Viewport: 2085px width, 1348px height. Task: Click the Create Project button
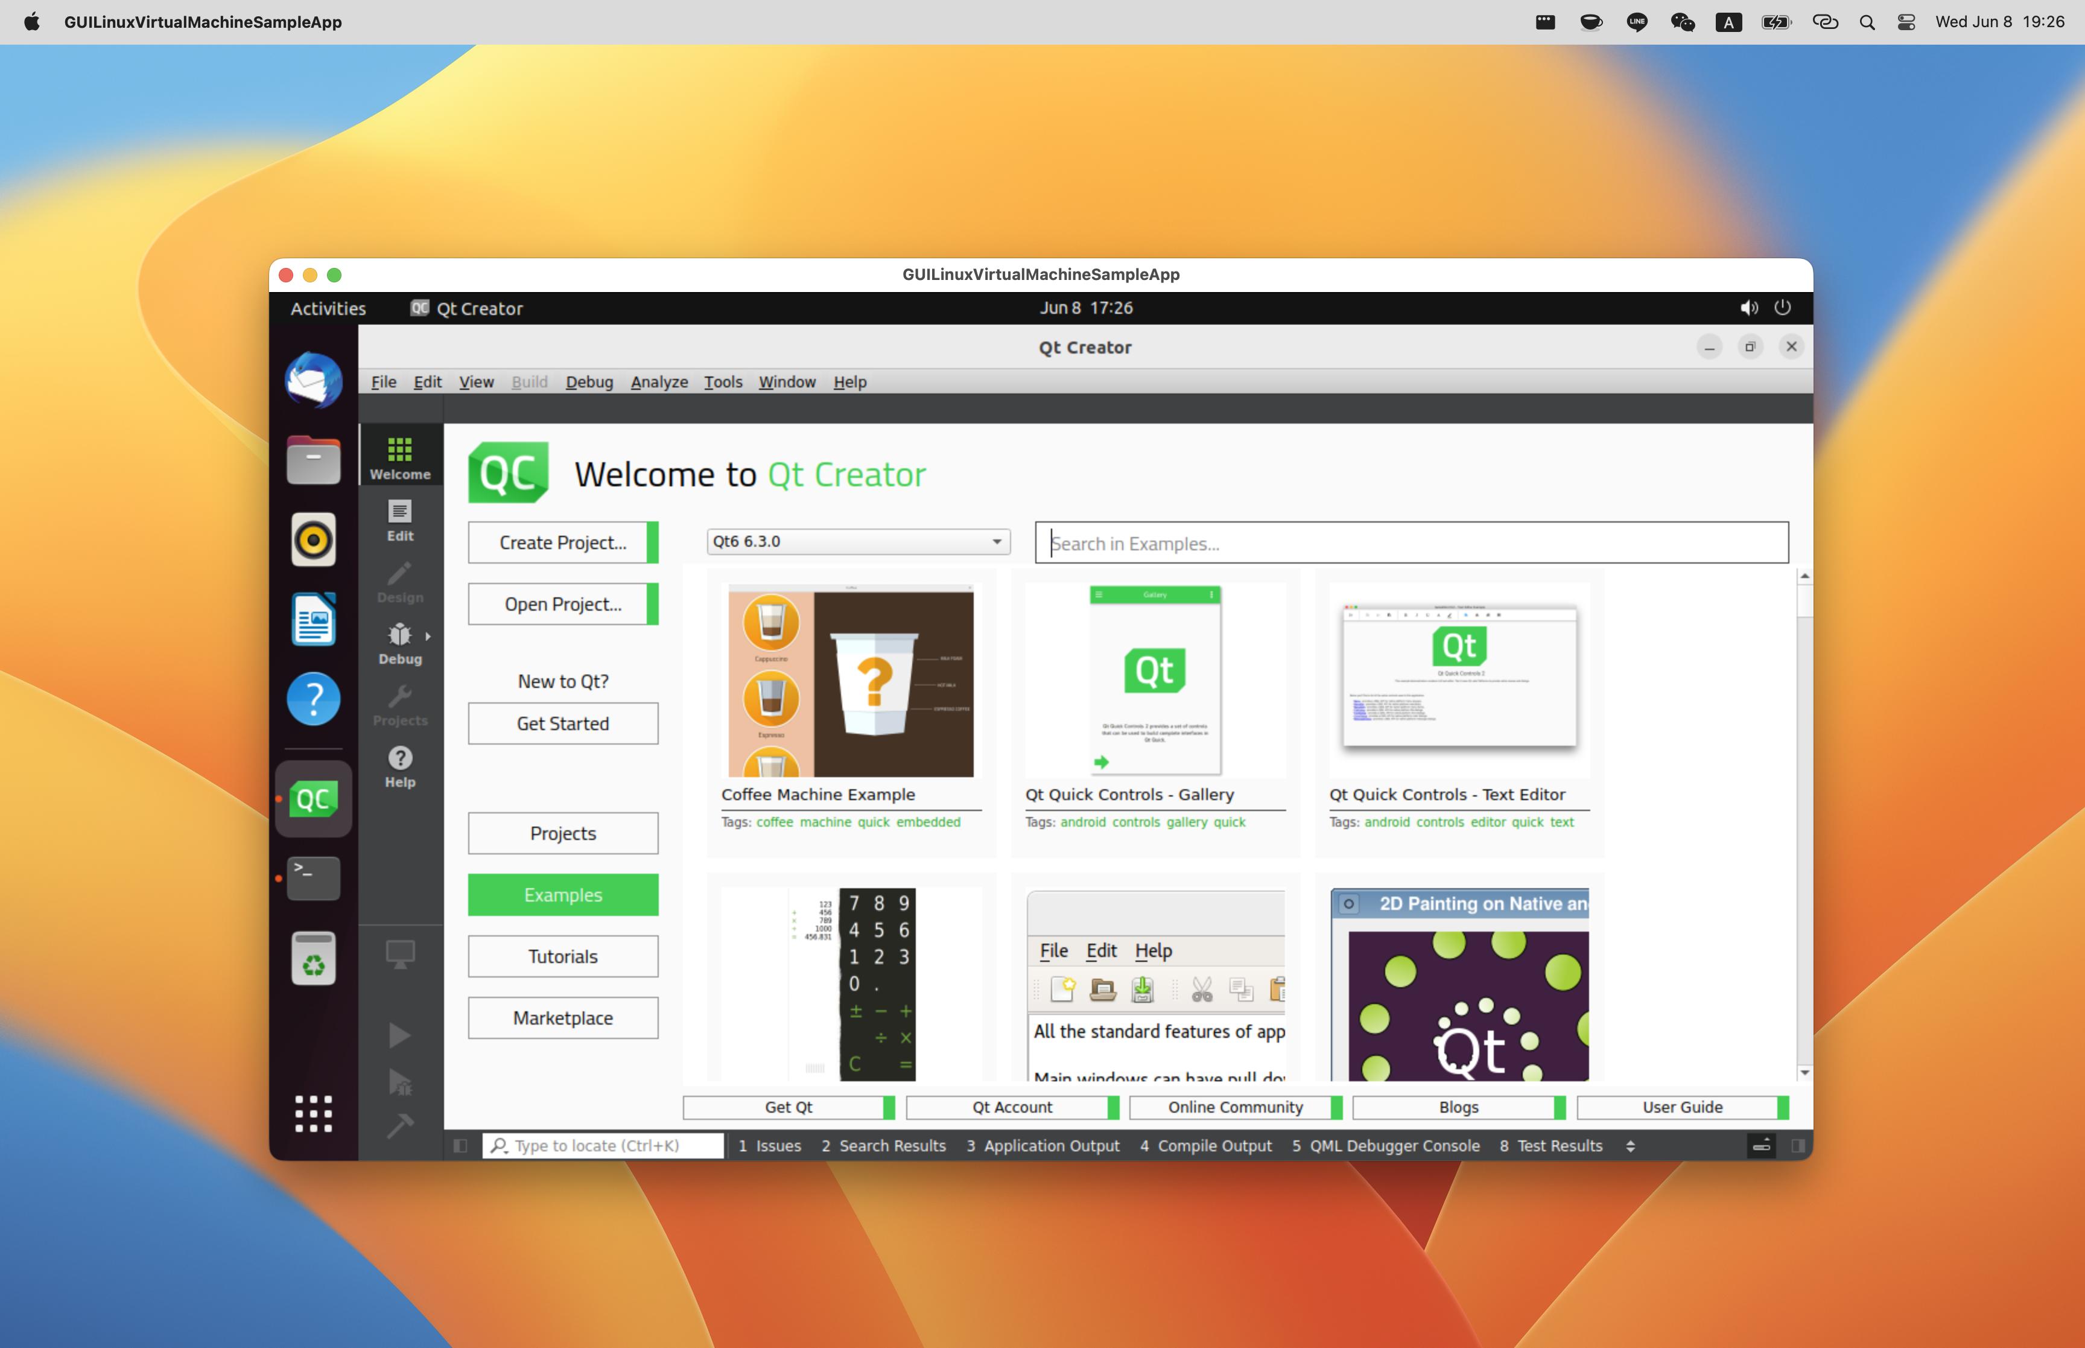pos(563,542)
